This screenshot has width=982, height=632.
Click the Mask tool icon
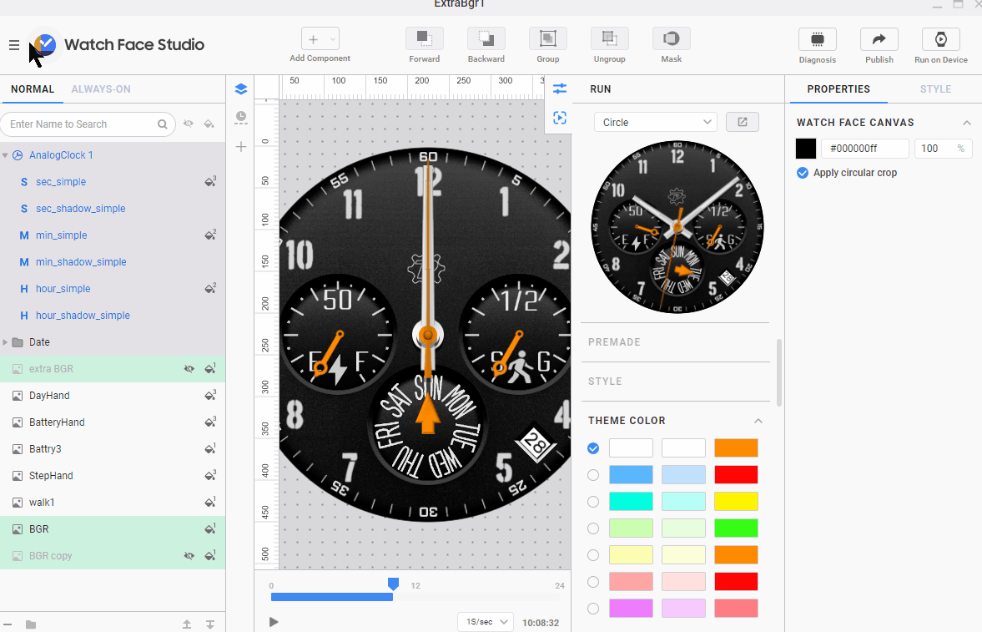click(x=671, y=39)
